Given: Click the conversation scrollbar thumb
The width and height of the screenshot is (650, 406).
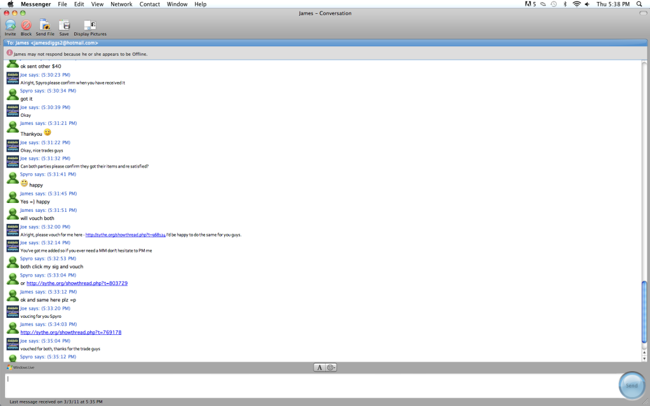Looking at the screenshot, I should click(x=644, y=312).
